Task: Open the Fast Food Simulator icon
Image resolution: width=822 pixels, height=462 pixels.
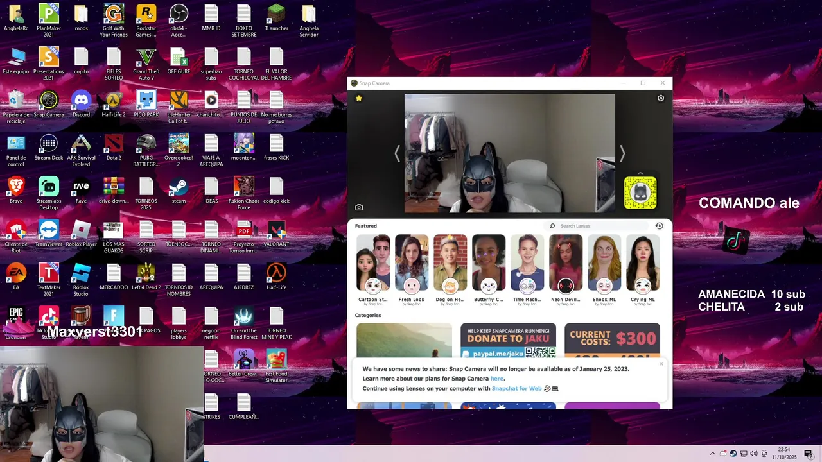Action: 276,366
